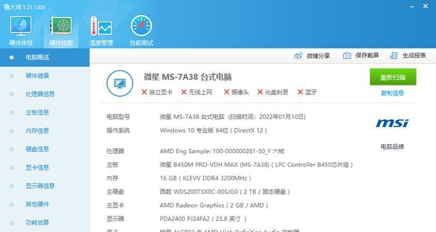This screenshot has height=232, width=436.
Task: Click the 鲁大师 5.21.1300 window title
Action: (24, 7)
